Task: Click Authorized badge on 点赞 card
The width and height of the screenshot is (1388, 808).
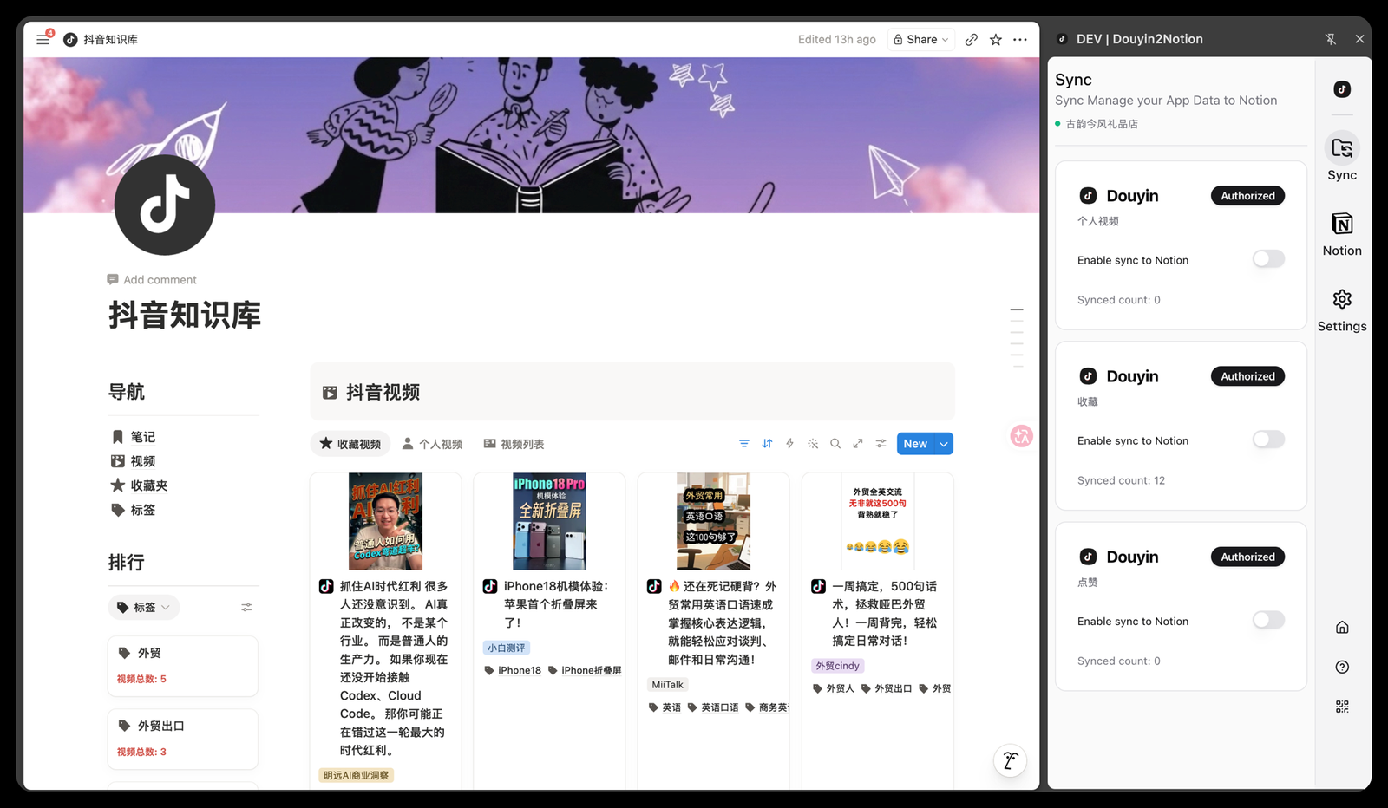Action: (x=1247, y=557)
